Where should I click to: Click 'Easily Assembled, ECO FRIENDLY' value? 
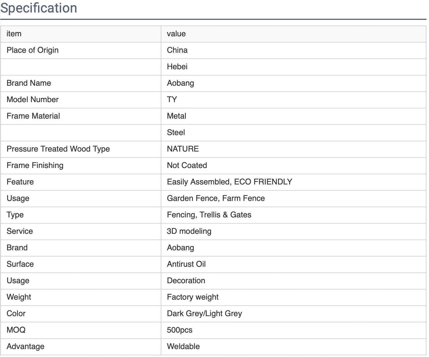coord(230,182)
